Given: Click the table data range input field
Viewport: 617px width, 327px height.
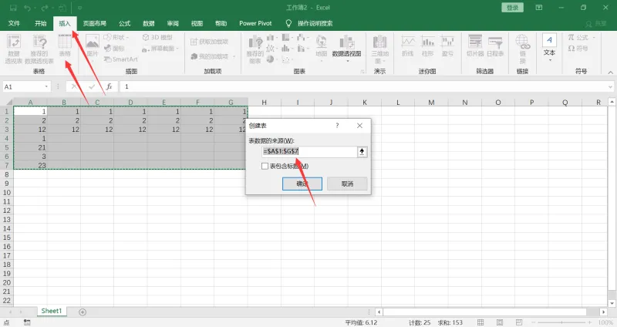Looking at the screenshot, I should (x=309, y=151).
